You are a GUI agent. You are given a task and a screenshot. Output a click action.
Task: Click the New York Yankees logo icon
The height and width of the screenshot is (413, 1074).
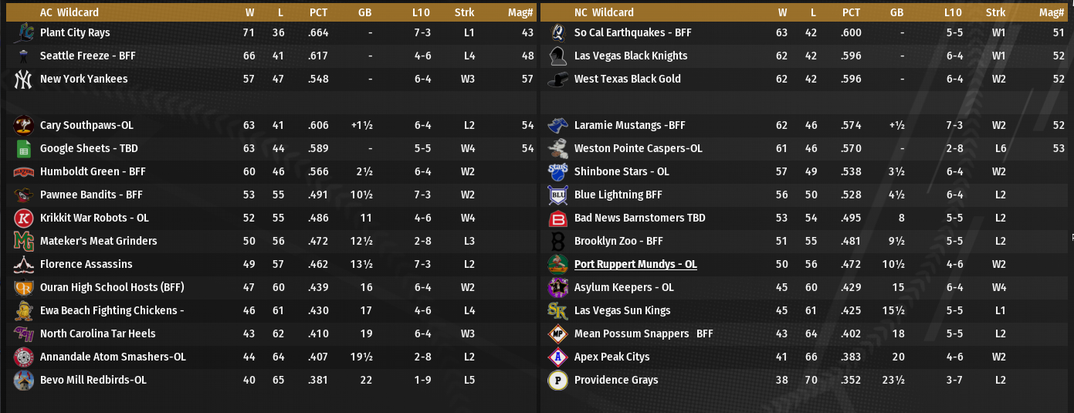(x=23, y=79)
